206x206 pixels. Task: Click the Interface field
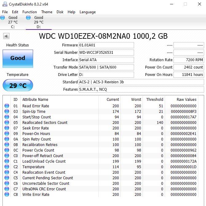(x=106, y=60)
